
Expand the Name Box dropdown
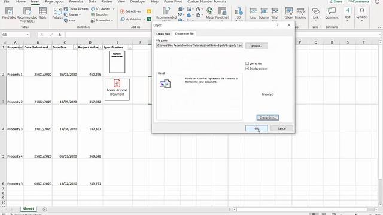click(28, 35)
